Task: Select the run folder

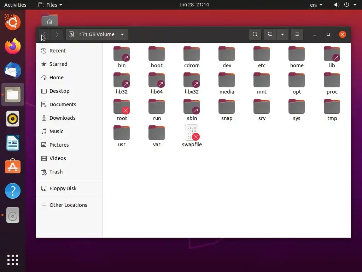Action: coord(157,110)
